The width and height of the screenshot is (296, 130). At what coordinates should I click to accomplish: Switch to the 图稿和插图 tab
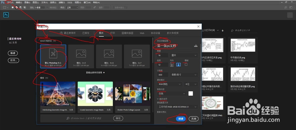(127, 33)
